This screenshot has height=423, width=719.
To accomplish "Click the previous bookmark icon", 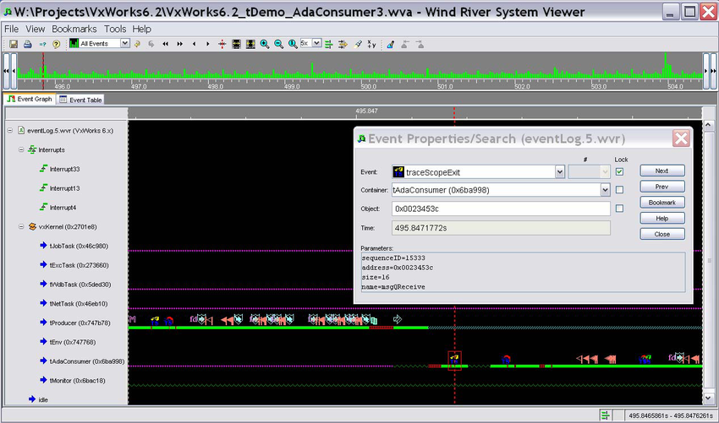I will [405, 44].
